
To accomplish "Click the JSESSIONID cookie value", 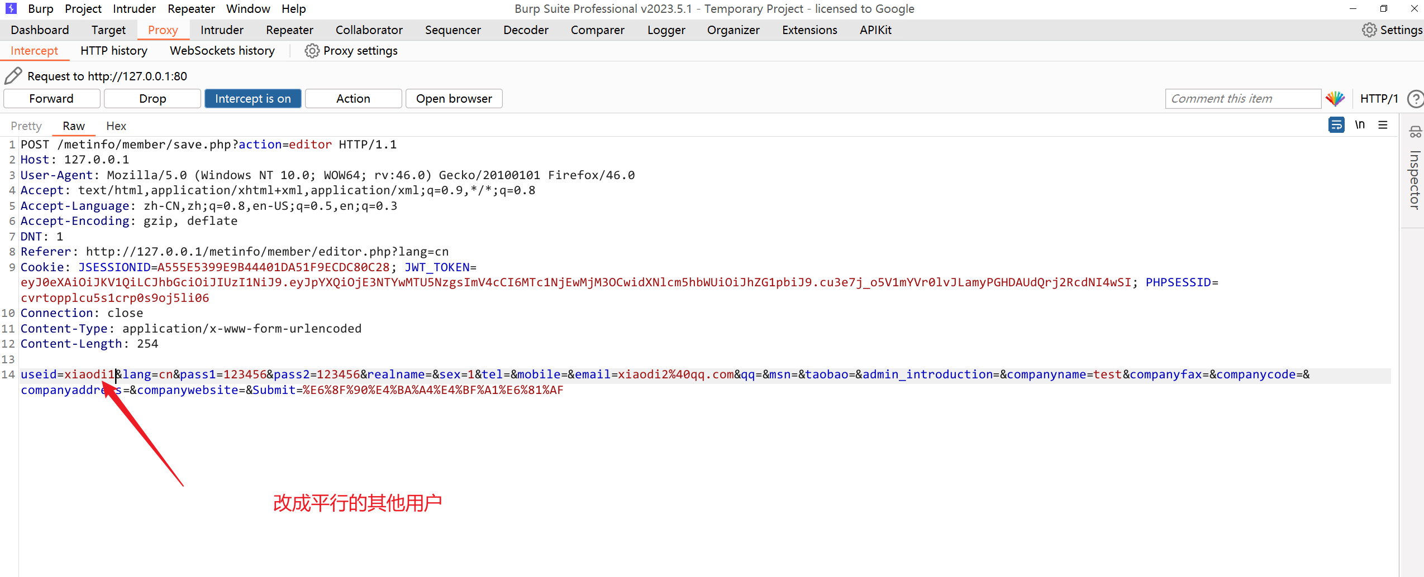I will (x=273, y=267).
